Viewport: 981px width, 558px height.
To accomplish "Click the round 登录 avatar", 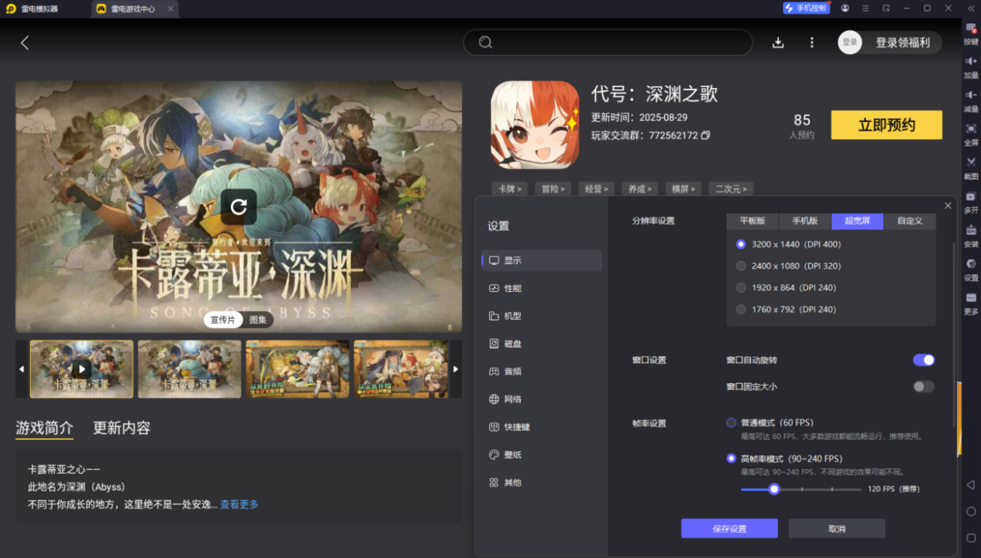I will pyautogui.click(x=850, y=43).
